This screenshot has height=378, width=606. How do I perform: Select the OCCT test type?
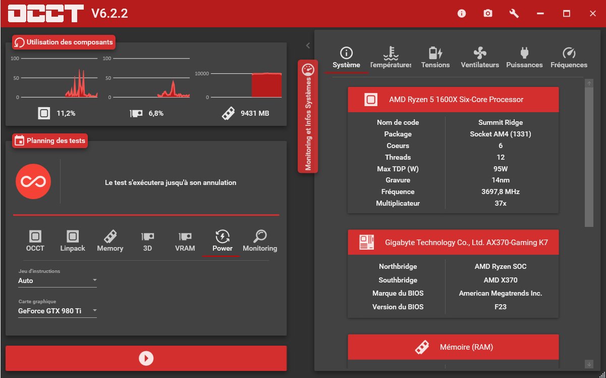pyautogui.click(x=35, y=241)
